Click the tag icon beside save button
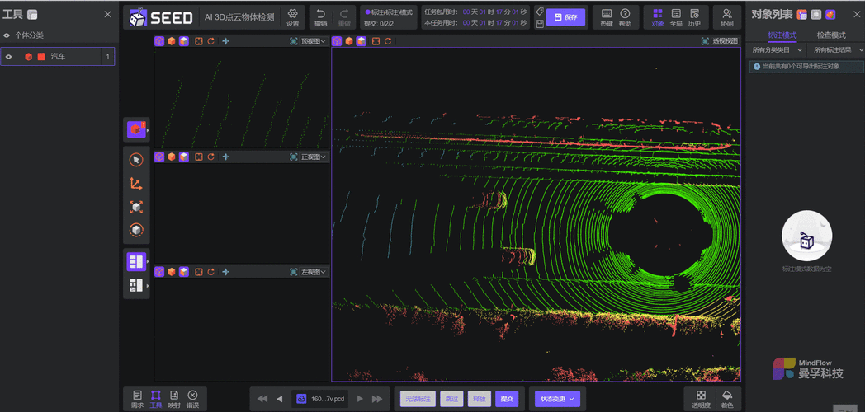 pyautogui.click(x=540, y=12)
